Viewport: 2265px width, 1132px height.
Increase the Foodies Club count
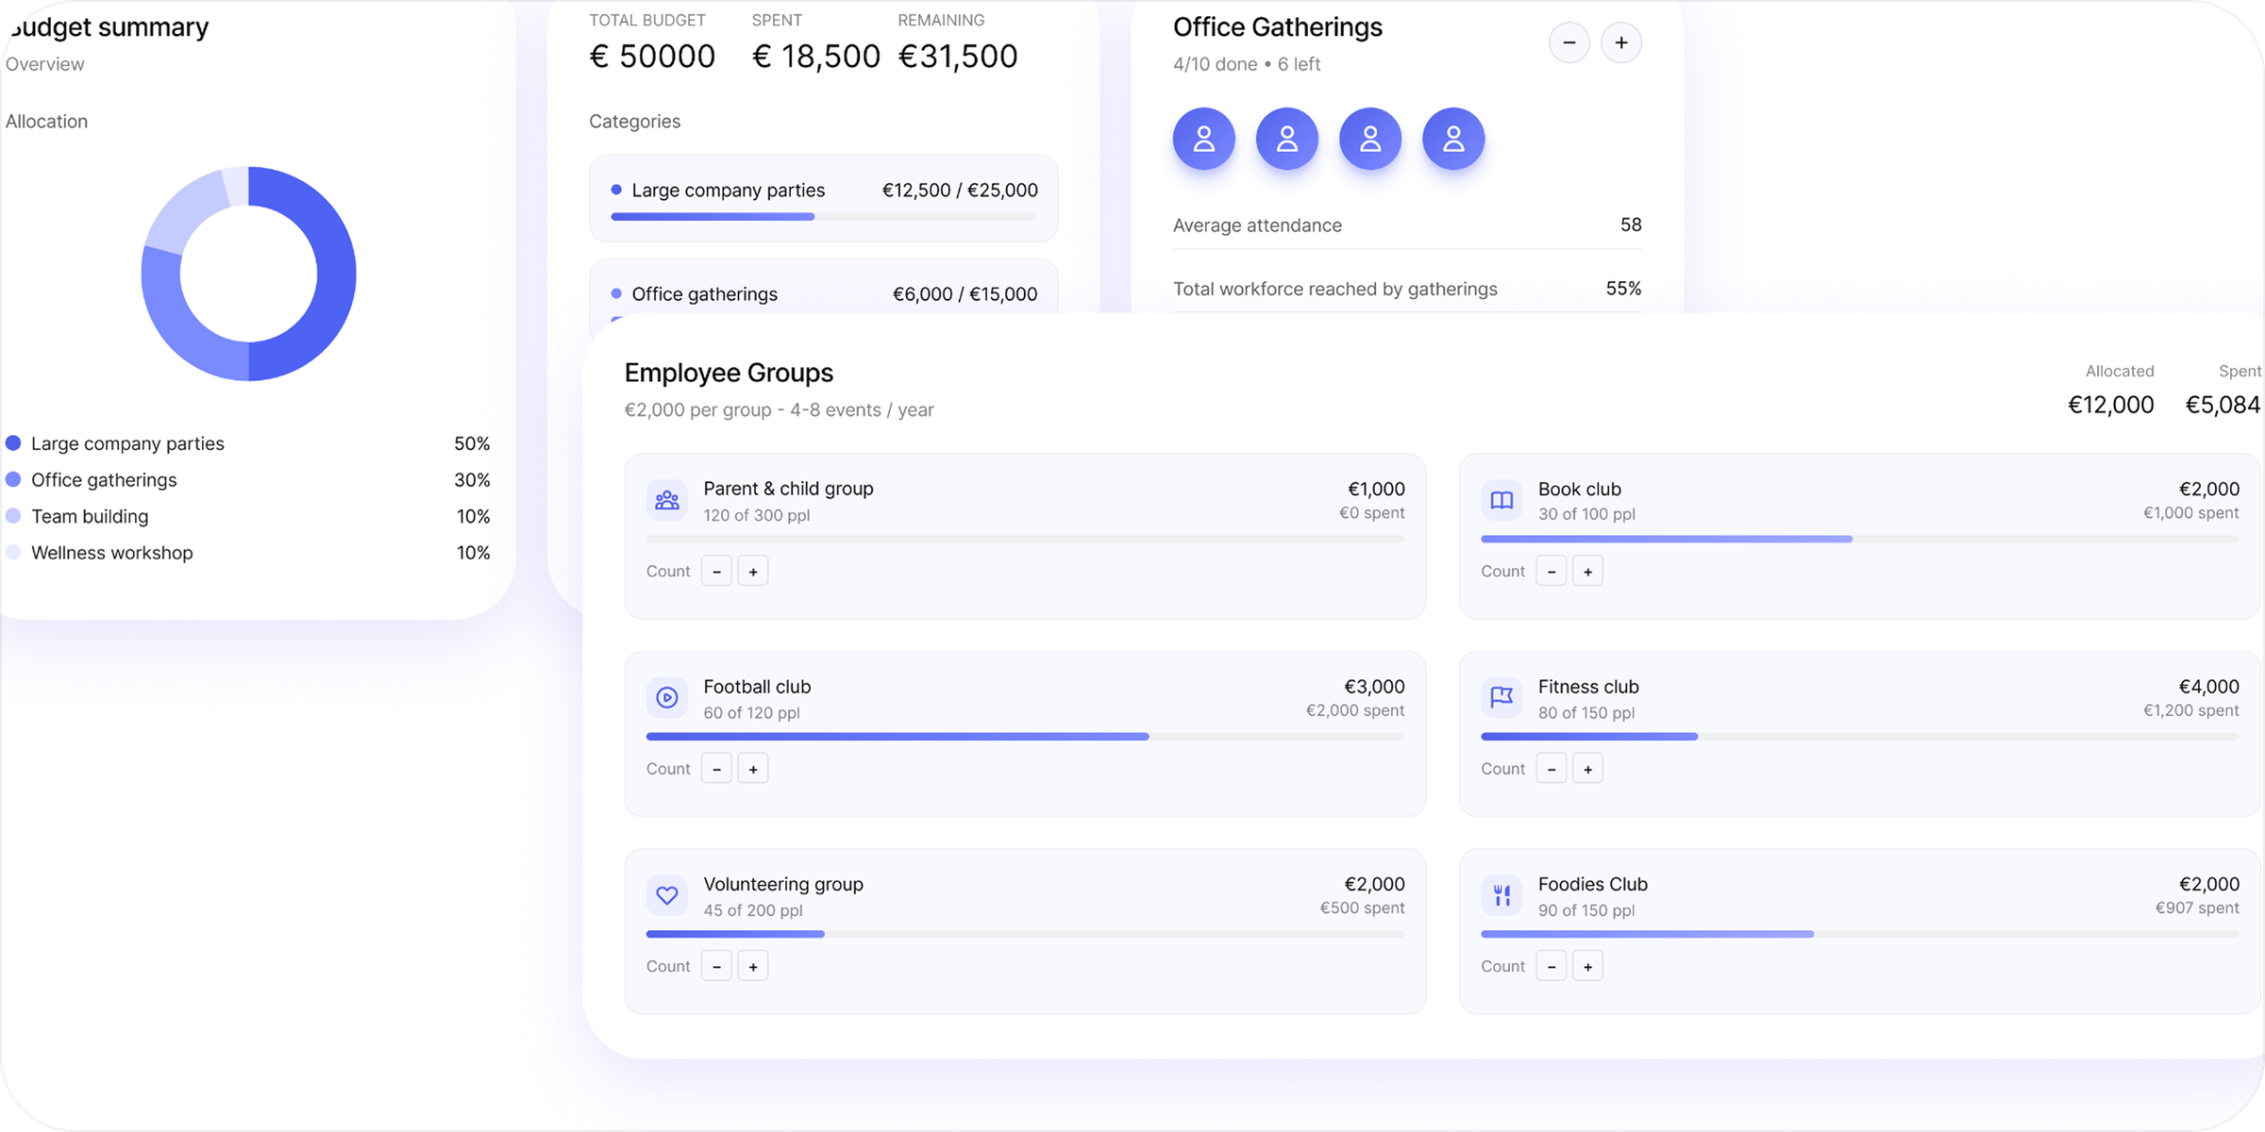pos(1588,966)
